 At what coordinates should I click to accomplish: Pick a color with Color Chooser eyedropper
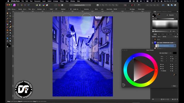coord(174,75)
